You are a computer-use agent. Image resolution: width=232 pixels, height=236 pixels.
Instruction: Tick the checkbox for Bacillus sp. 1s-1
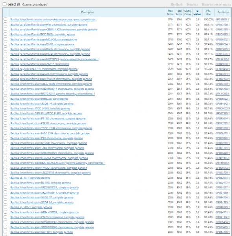point(5,177)
